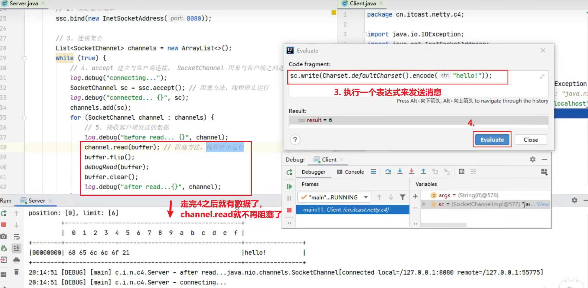Collapse the while loop fold marker
The width and height of the screenshot is (588, 288).
(24, 58)
